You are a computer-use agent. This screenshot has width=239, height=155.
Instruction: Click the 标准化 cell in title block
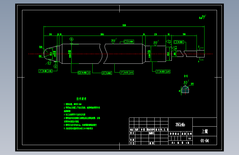pos(152,133)
